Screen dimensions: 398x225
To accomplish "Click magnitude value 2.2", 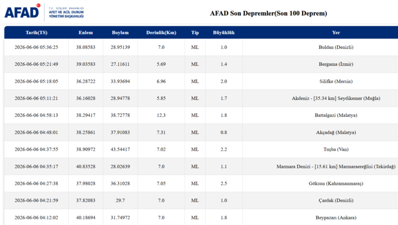I will tap(223, 149).
